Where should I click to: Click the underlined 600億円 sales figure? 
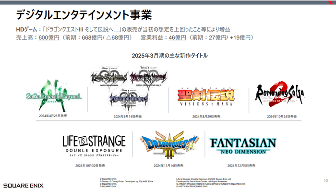coord(49,37)
